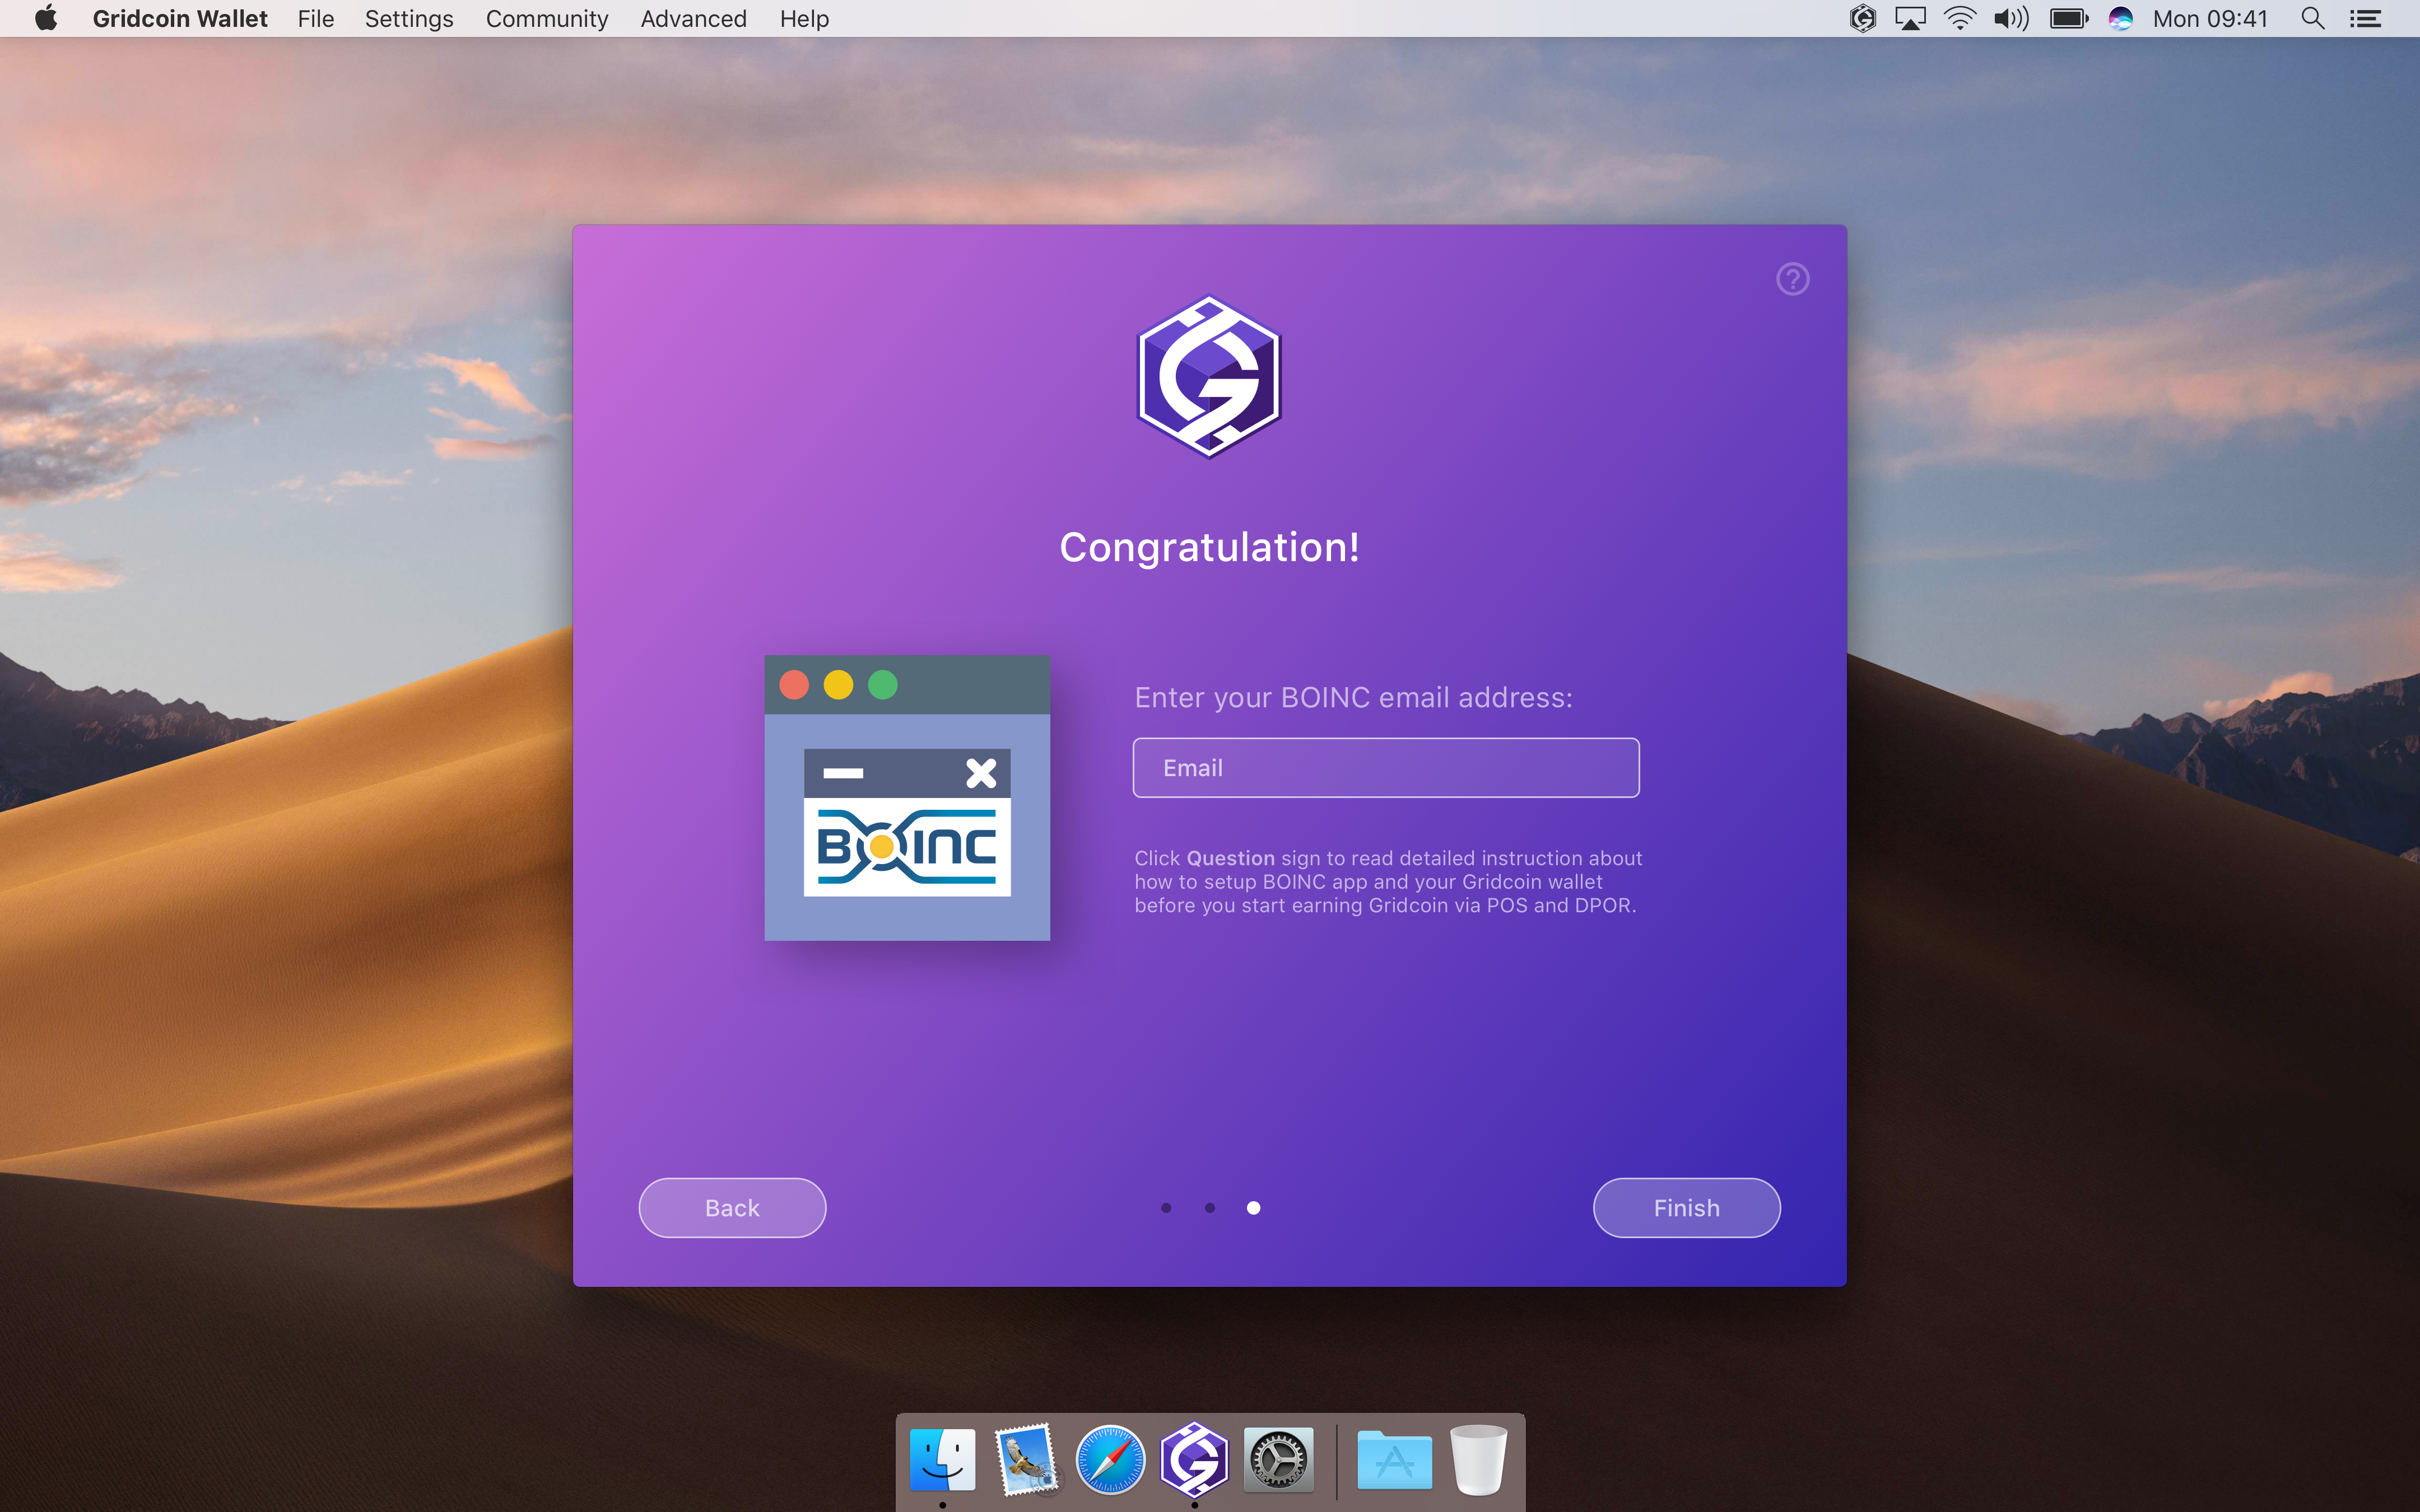Click the question mark help icon
2420x1512 pixels.
click(x=1792, y=279)
